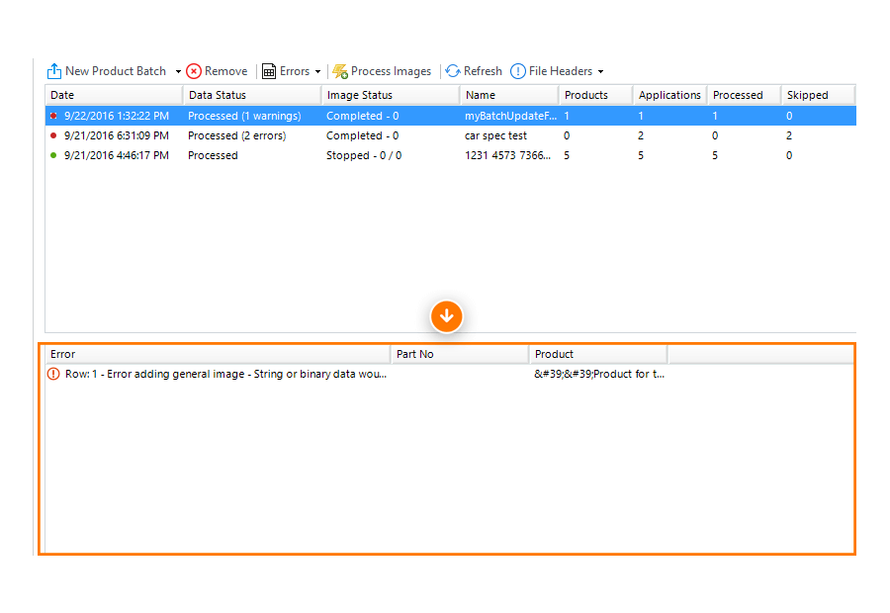Expand the Errors dropdown arrow
The width and height of the screenshot is (890, 613).
317,71
